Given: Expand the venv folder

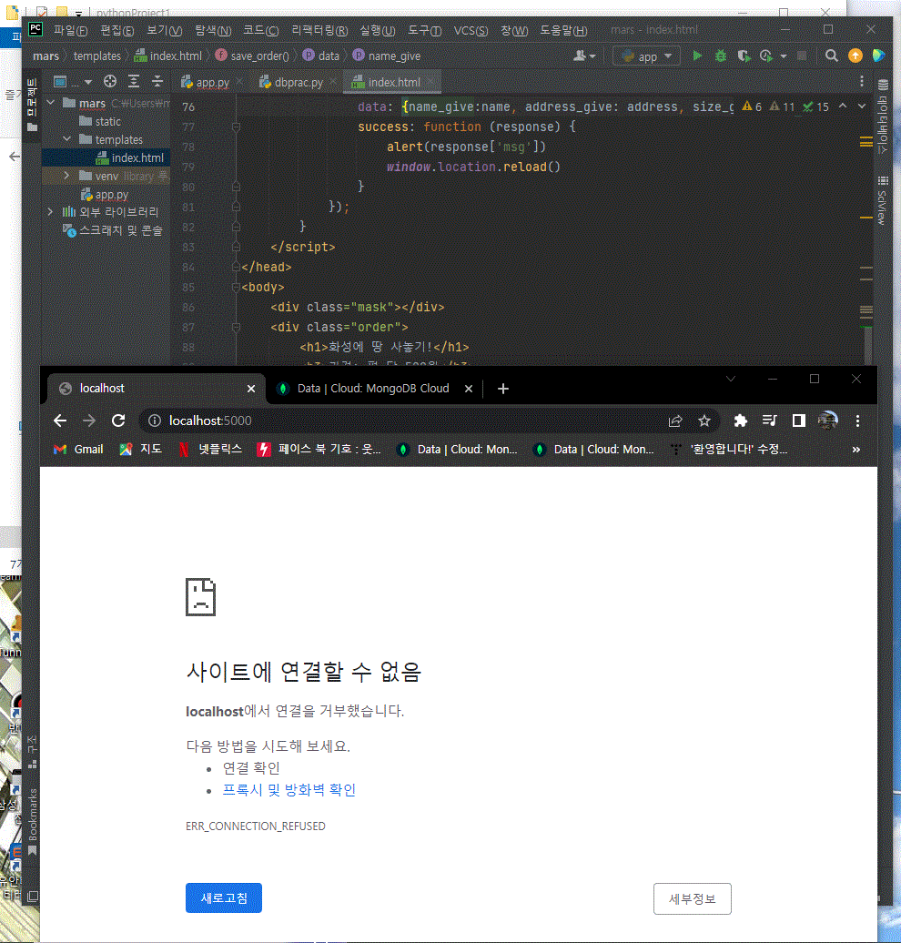Looking at the screenshot, I should pyautogui.click(x=66, y=176).
